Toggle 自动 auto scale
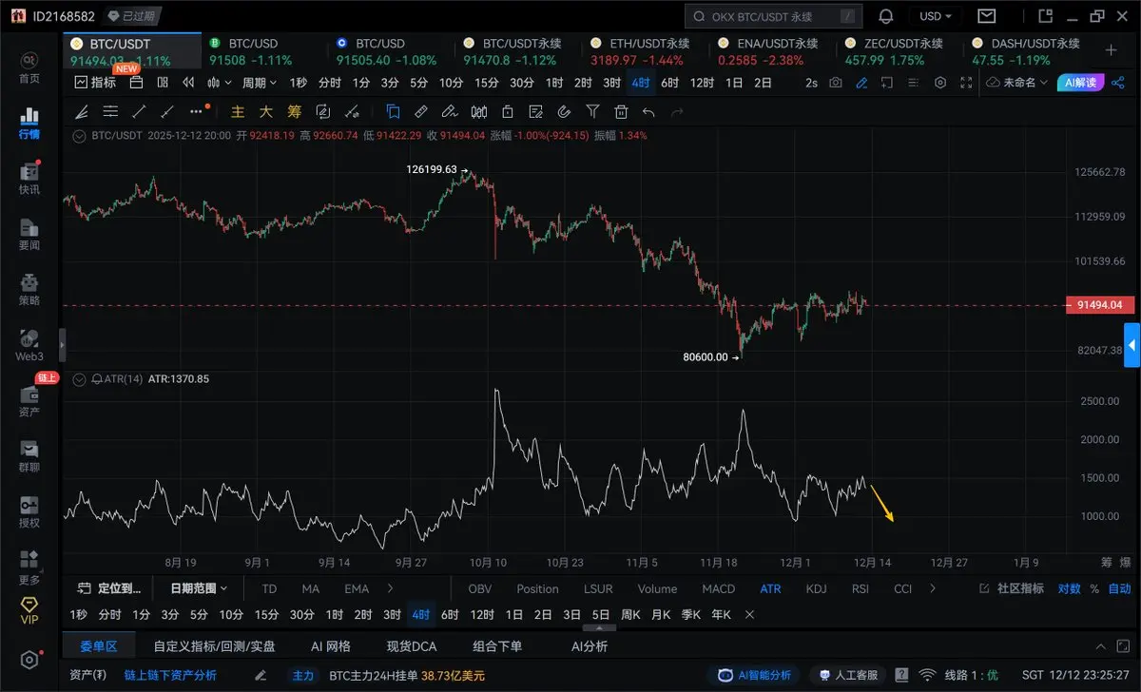 click(x=1119, y=588)
